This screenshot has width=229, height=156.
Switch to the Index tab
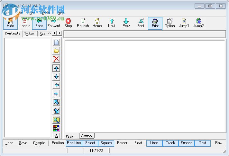(29, 34)
